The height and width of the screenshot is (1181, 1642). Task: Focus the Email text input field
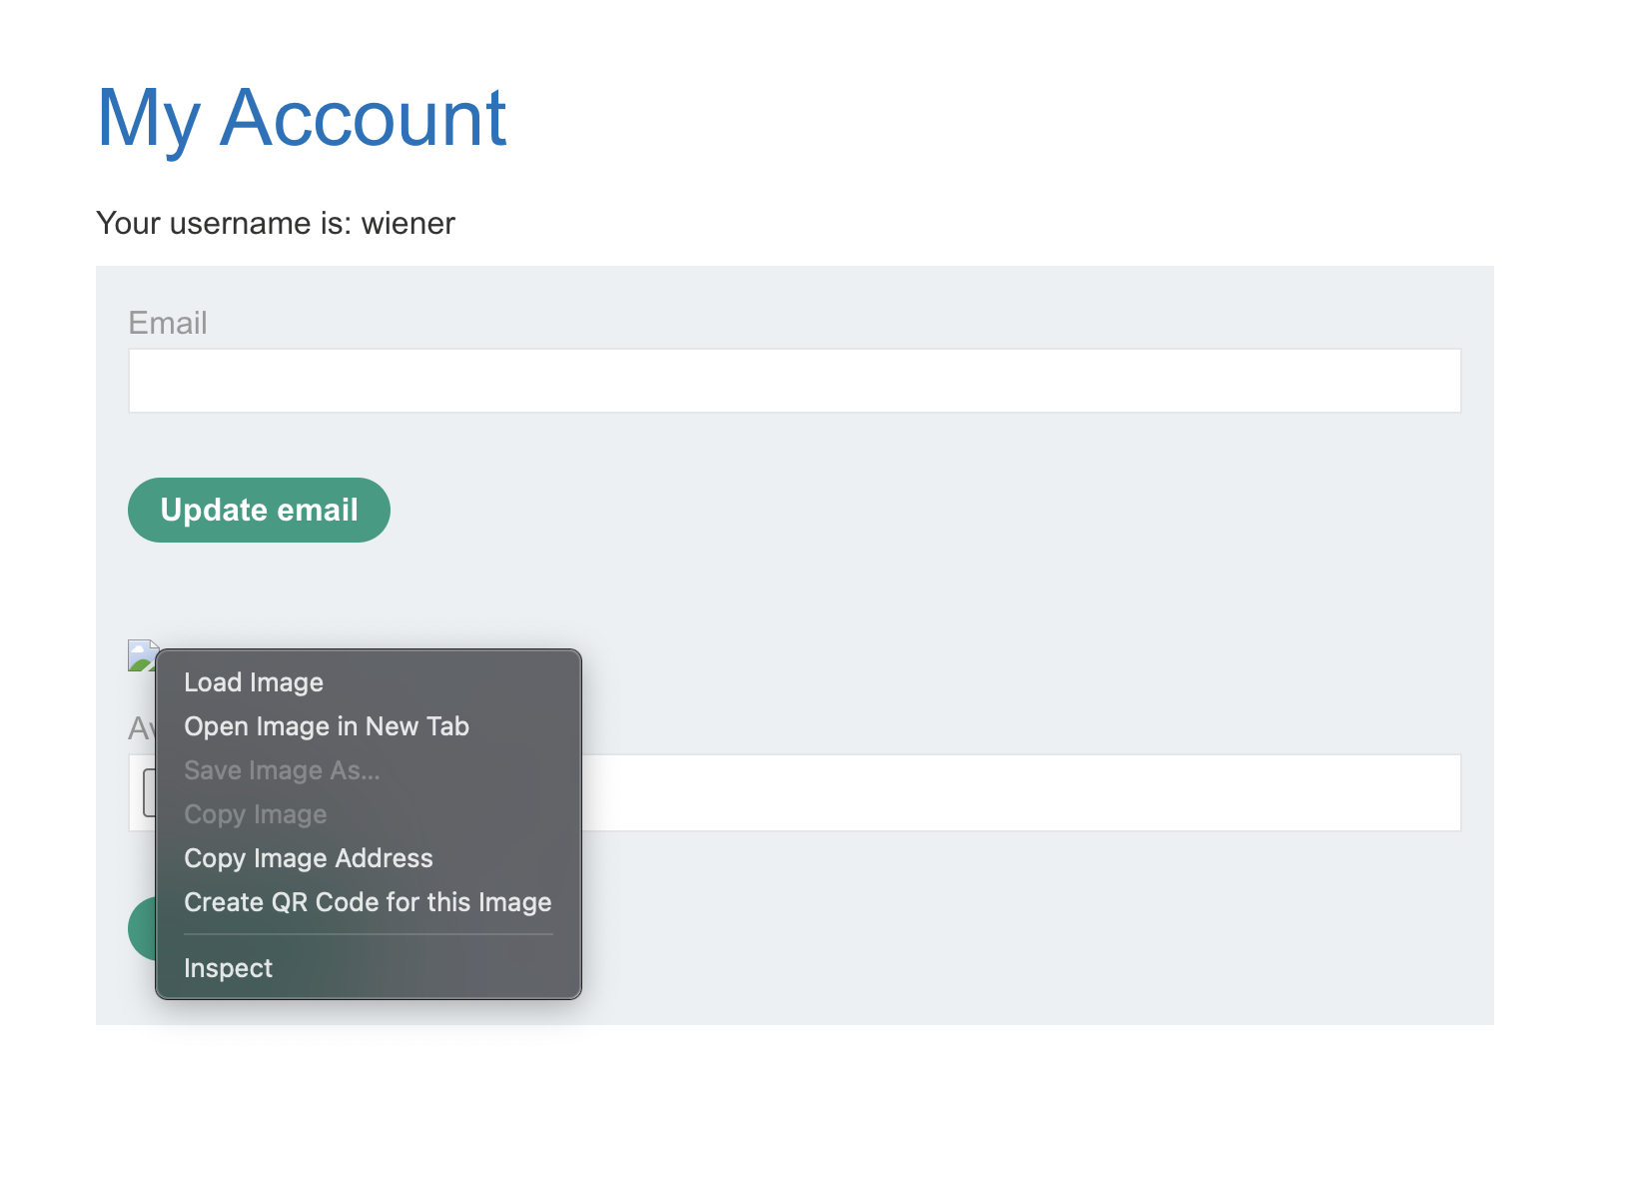pyautogui.click(x=794, y=381)
